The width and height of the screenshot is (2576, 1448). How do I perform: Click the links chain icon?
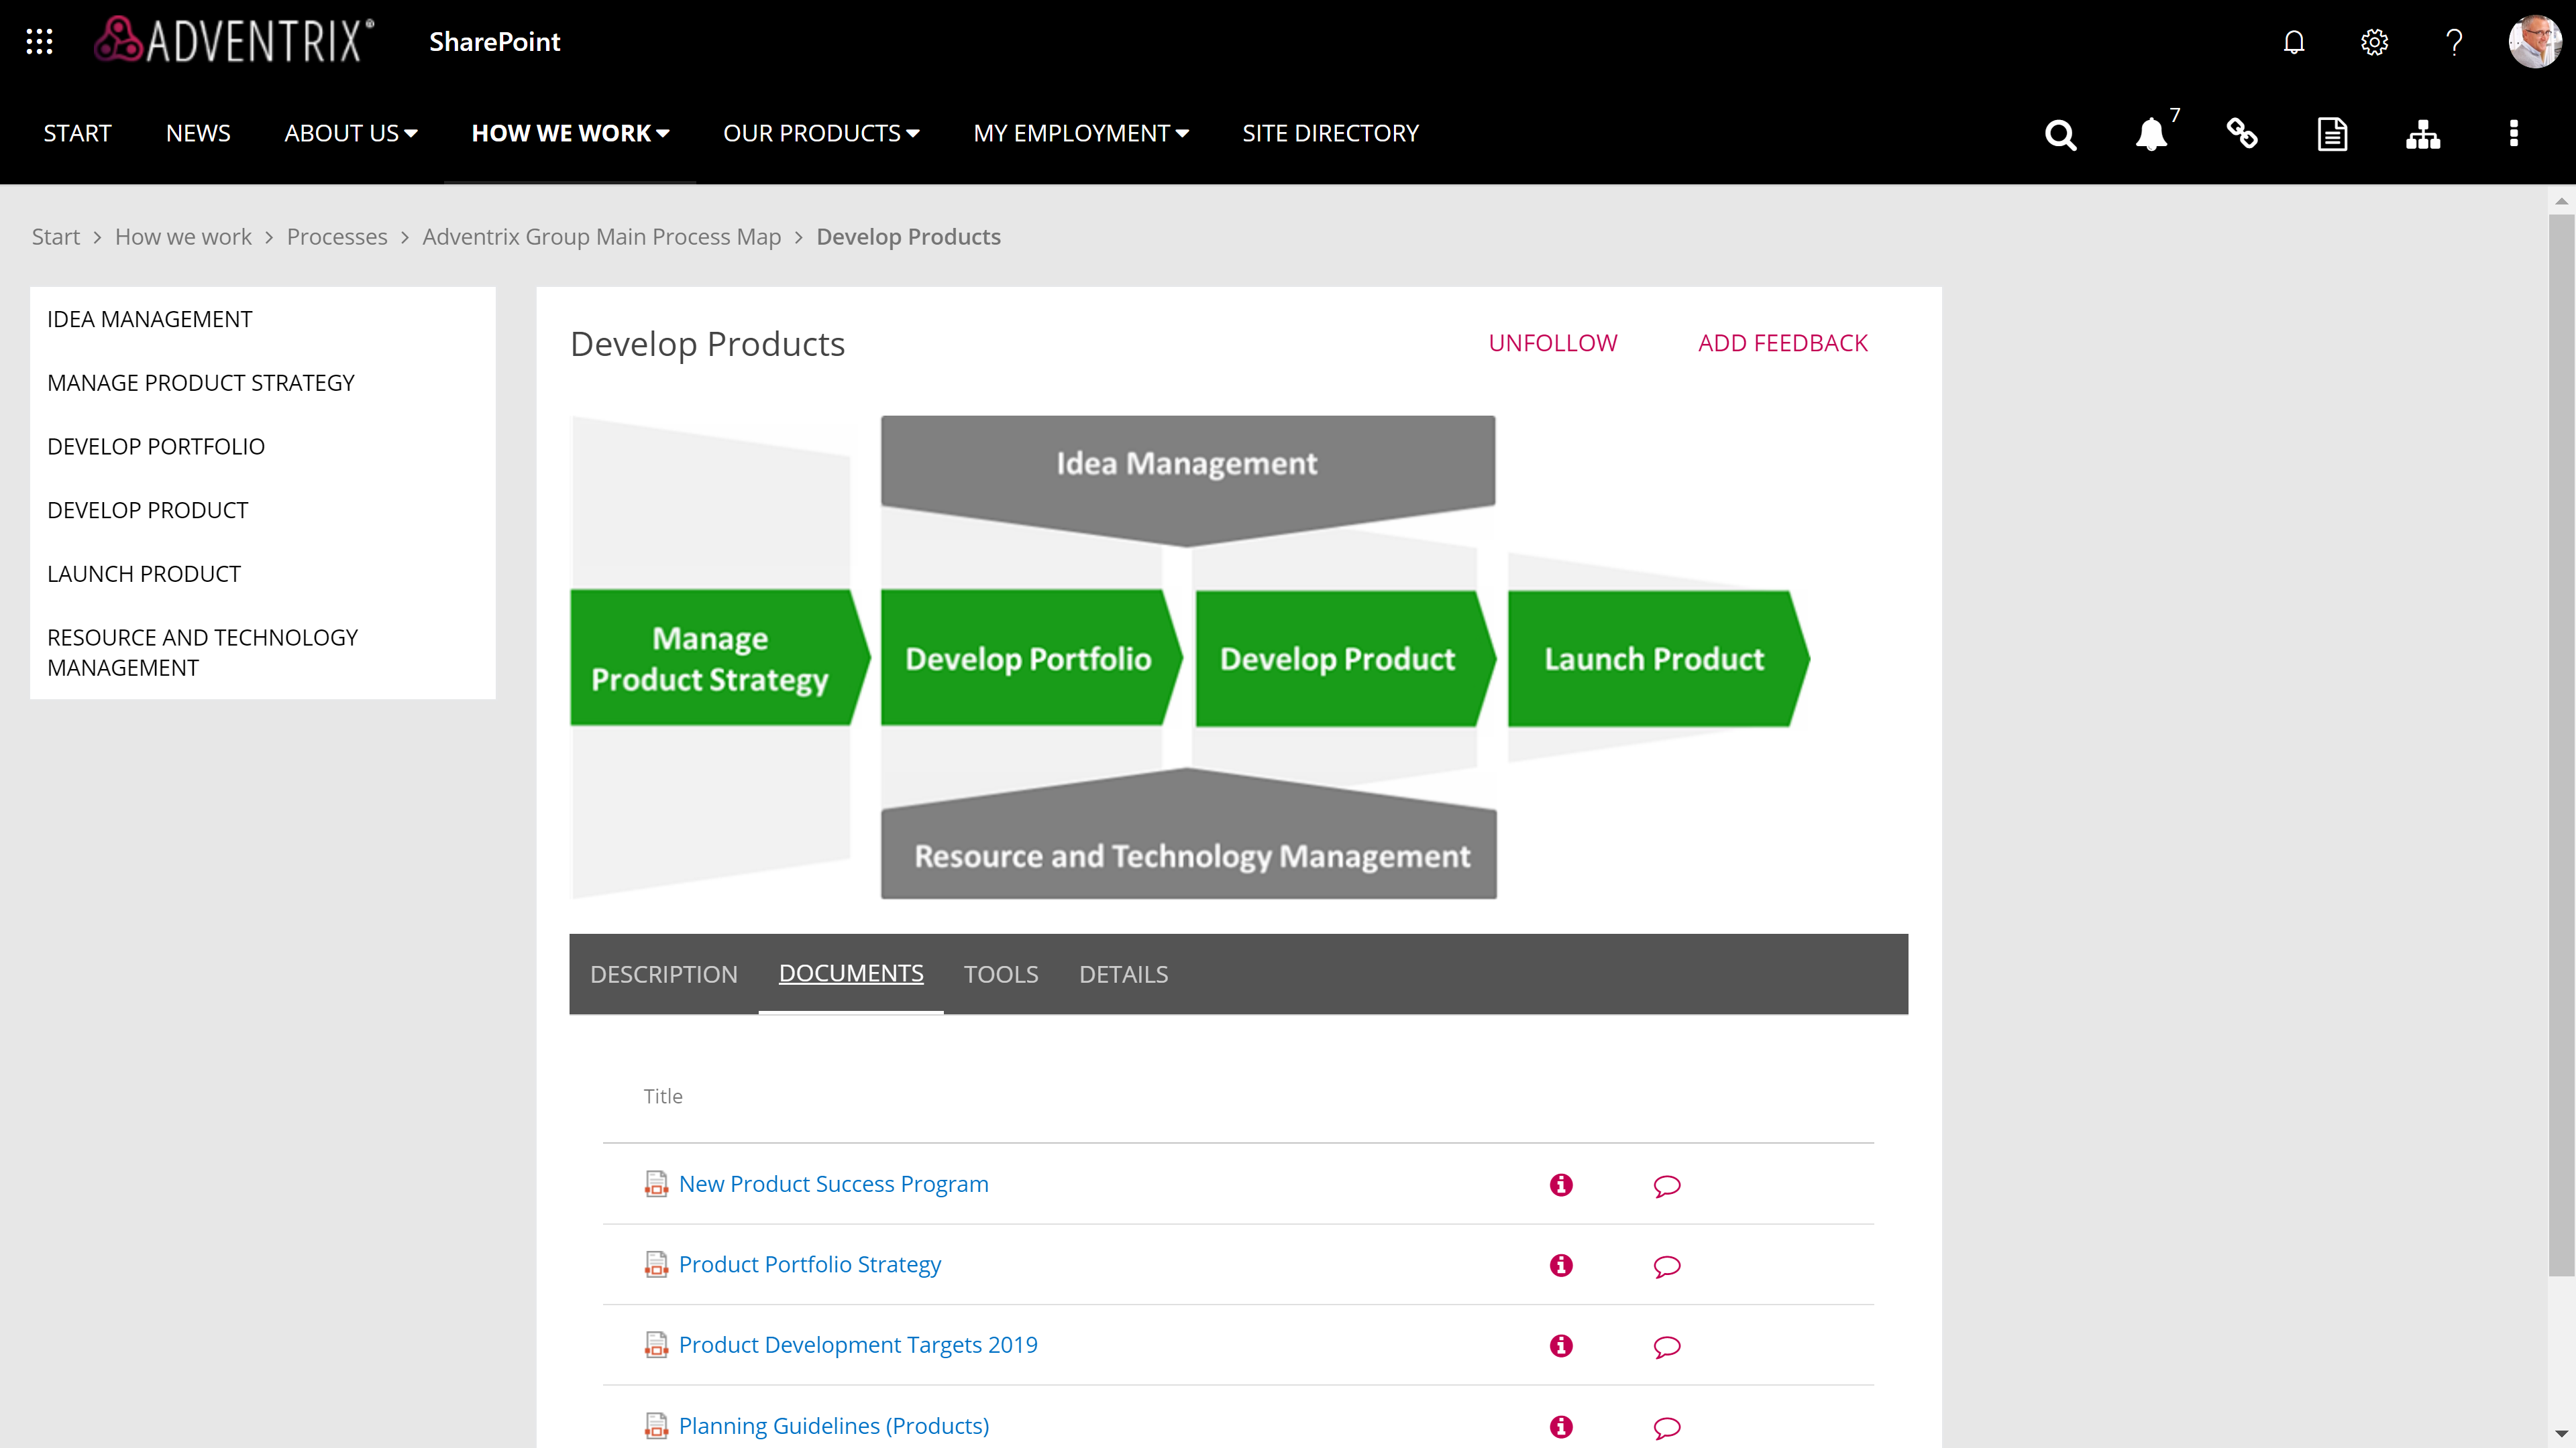[2242, 134]
